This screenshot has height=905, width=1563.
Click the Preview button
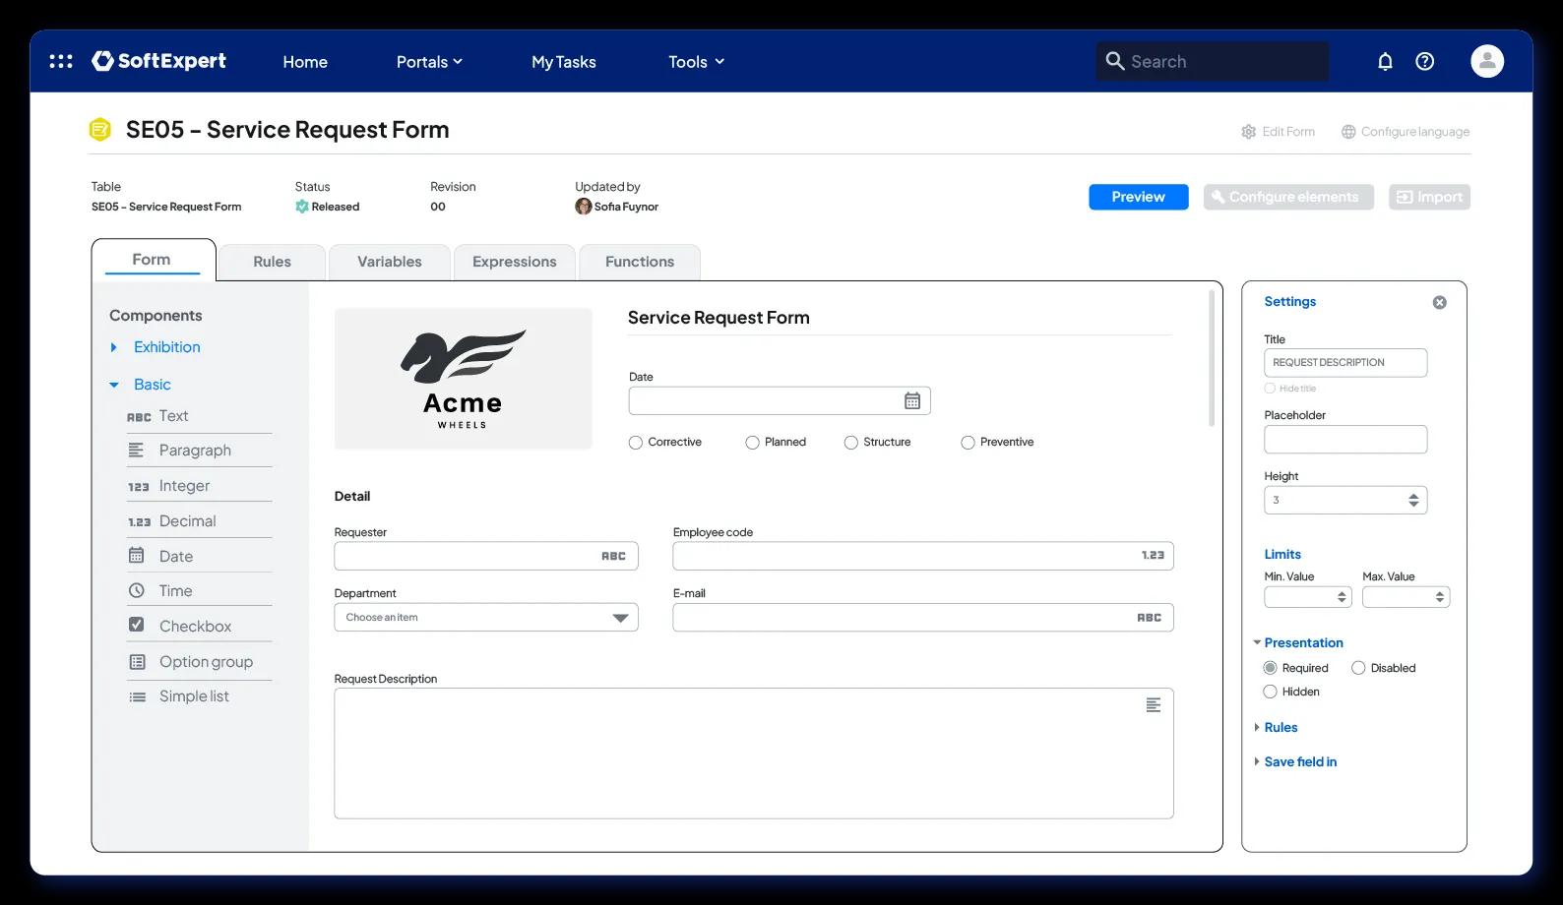1139,197
